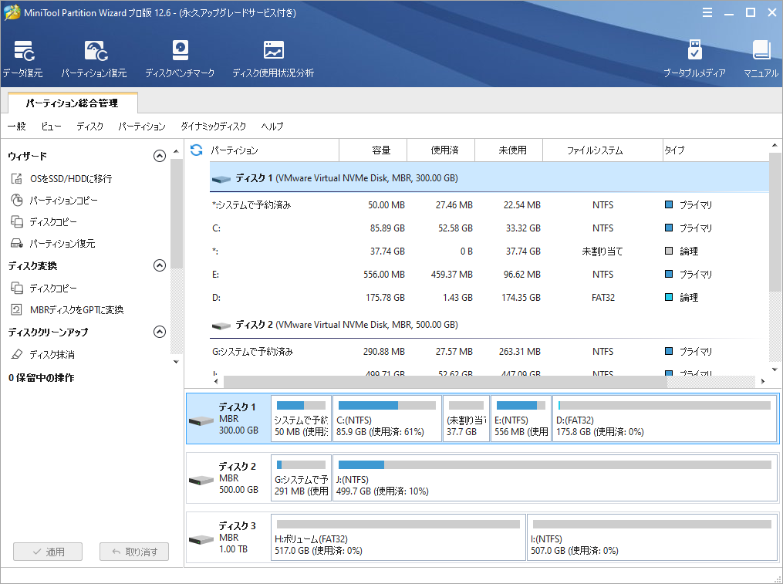The image size is (783, 584).
Task: Sort by the 使用済 column header
Action: click(441, 150)
